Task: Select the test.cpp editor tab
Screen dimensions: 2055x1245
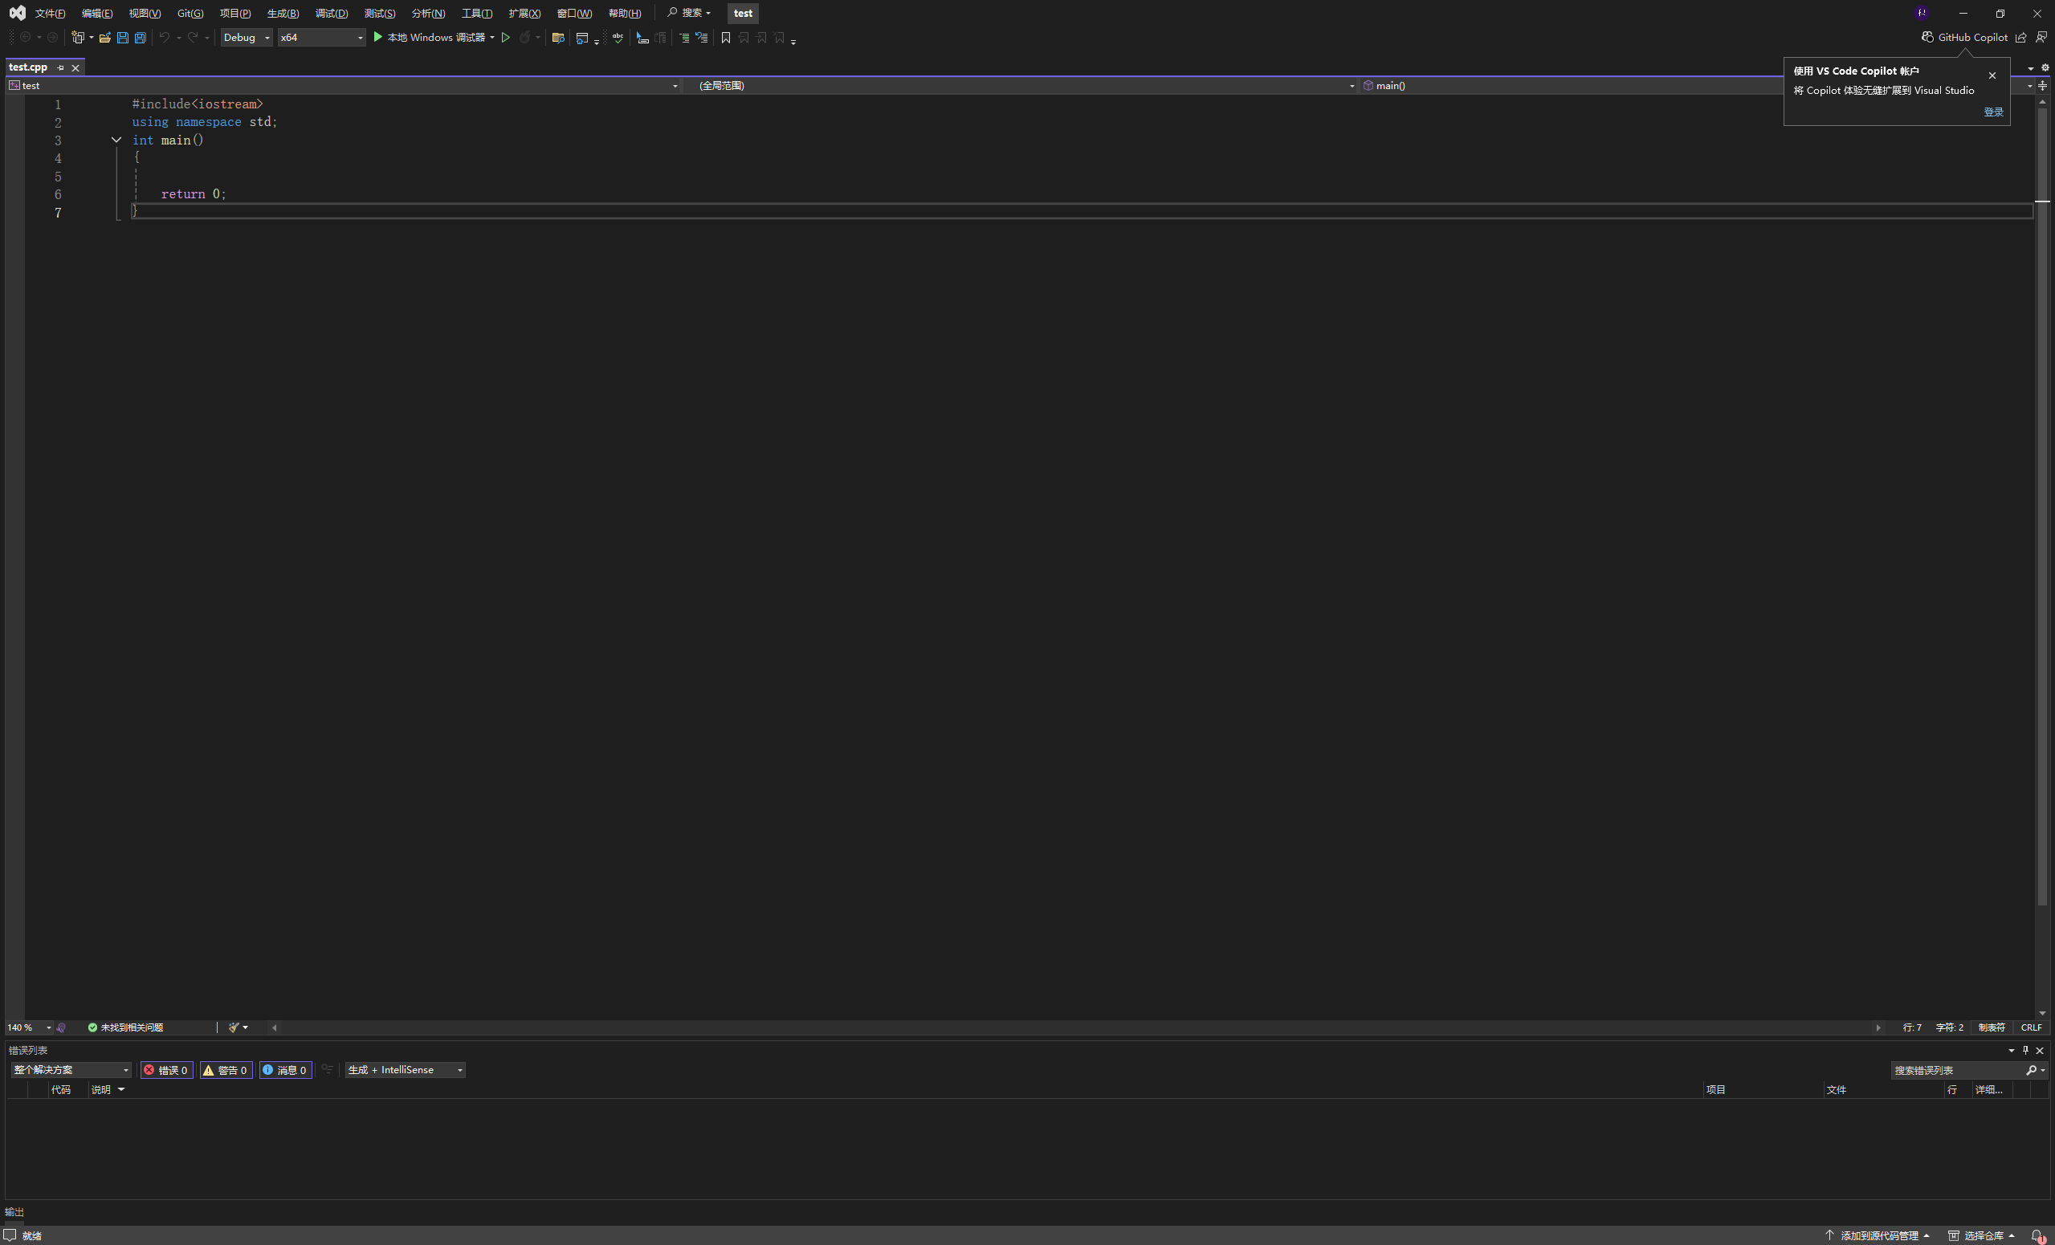Action: tap(28, 67)
